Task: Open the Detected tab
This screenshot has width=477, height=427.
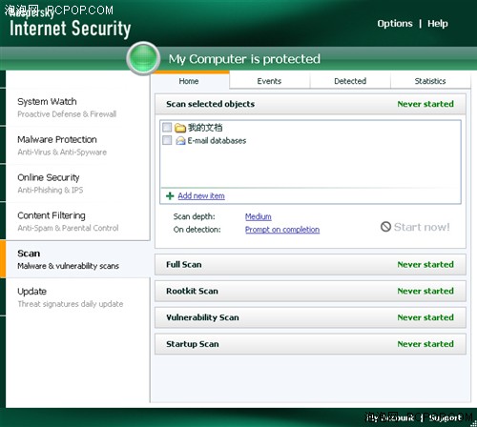Action: (x=350, y=81)
